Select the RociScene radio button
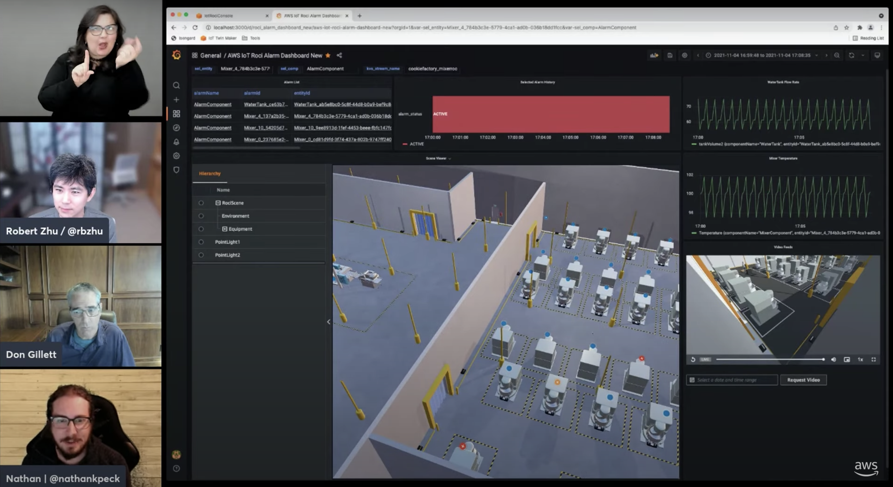 point(201,203)
